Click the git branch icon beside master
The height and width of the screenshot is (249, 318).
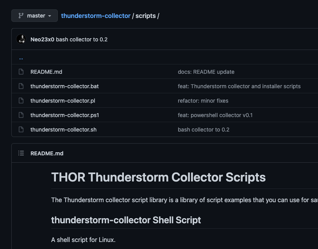[x=21, y=16]
